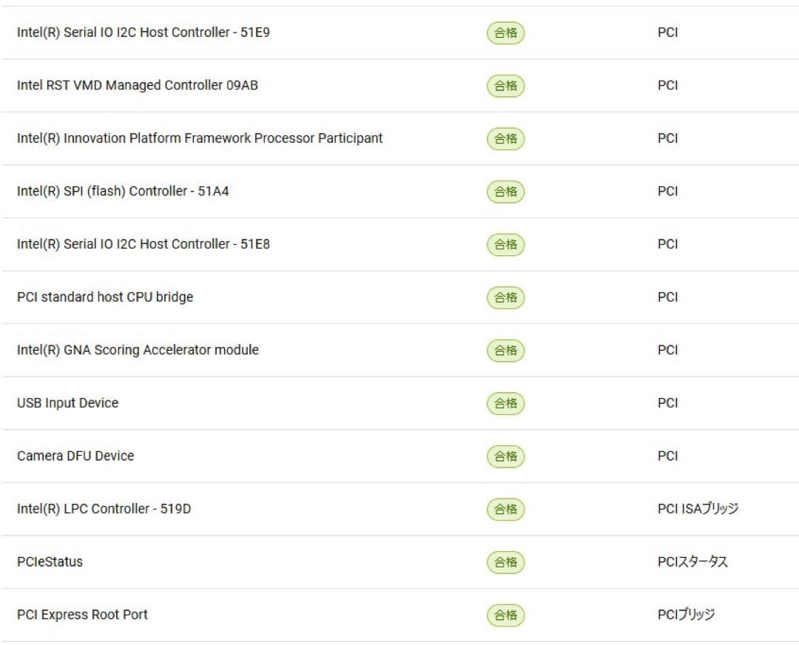Click the 合格 badge for Camera DFU Device
The image size is (799, 645).
click(505, 456)
